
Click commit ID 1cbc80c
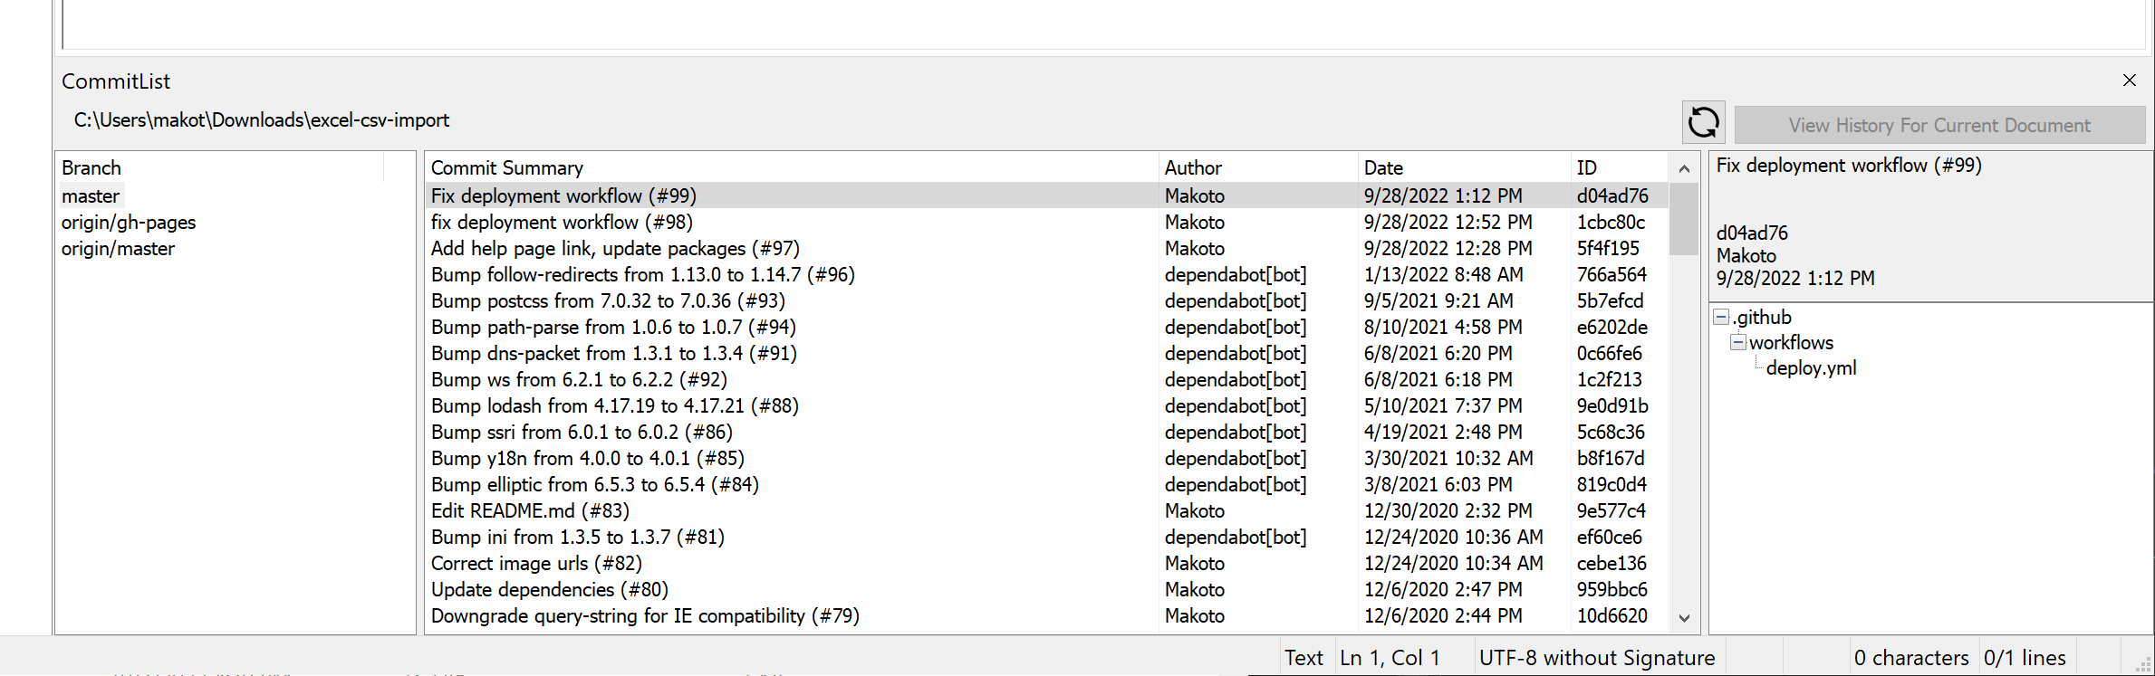[x=1611, y=222]
